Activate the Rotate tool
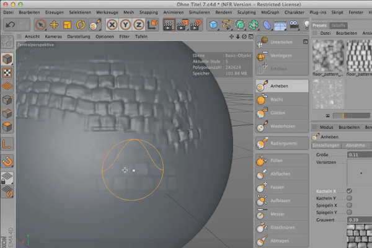The image size is (372, 248). pos(81,25)
